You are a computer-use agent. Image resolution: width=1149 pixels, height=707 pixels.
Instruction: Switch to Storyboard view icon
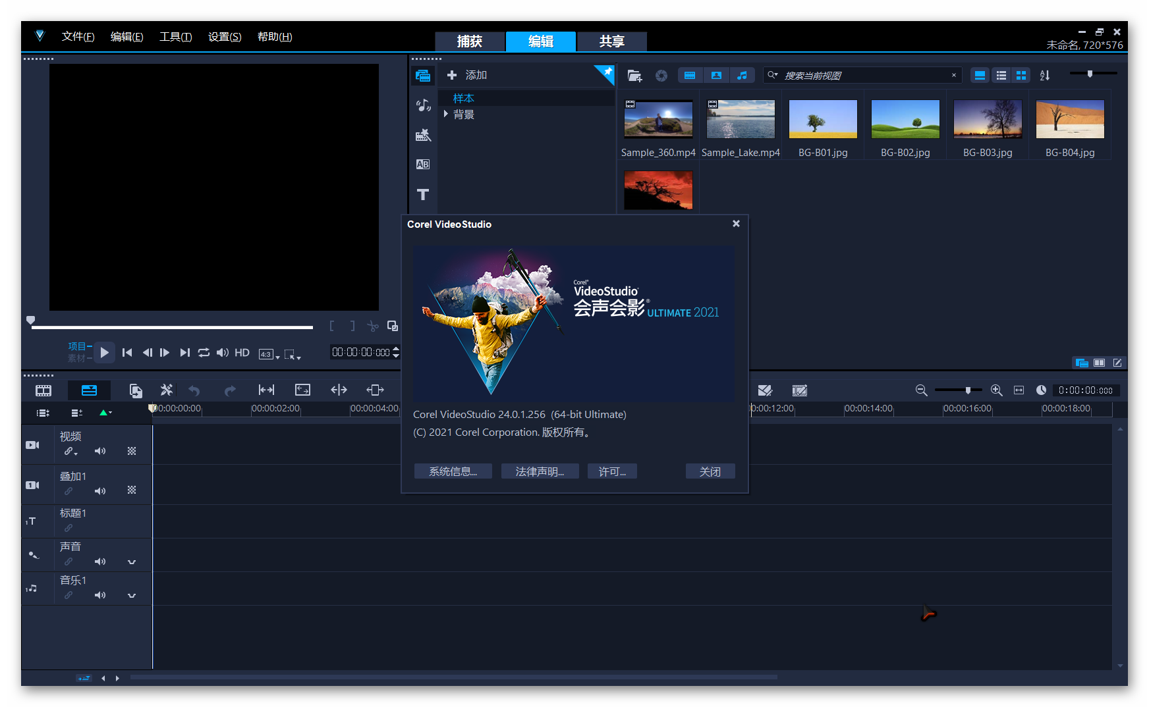click(43, 390)
